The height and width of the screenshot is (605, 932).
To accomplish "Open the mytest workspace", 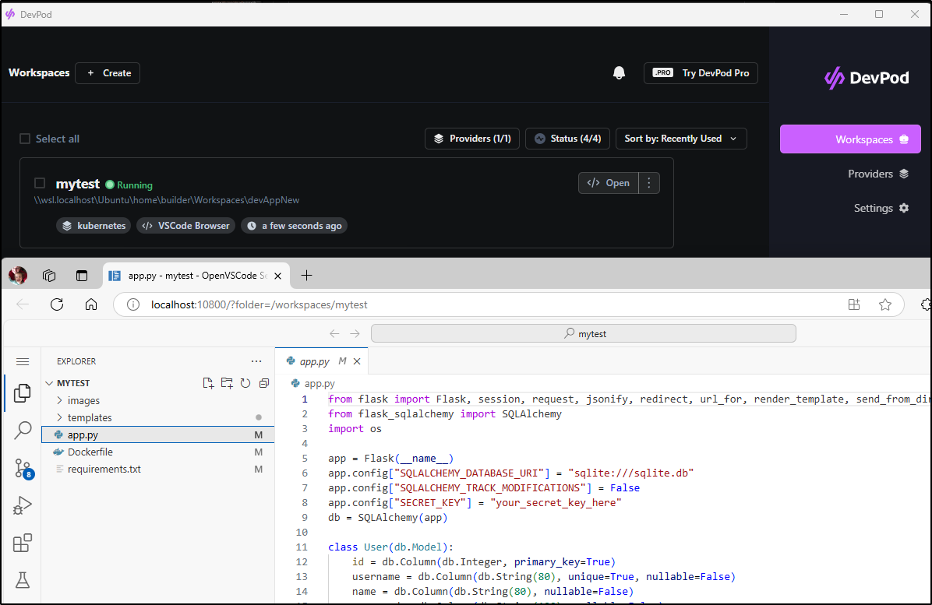I will [609, 183].
